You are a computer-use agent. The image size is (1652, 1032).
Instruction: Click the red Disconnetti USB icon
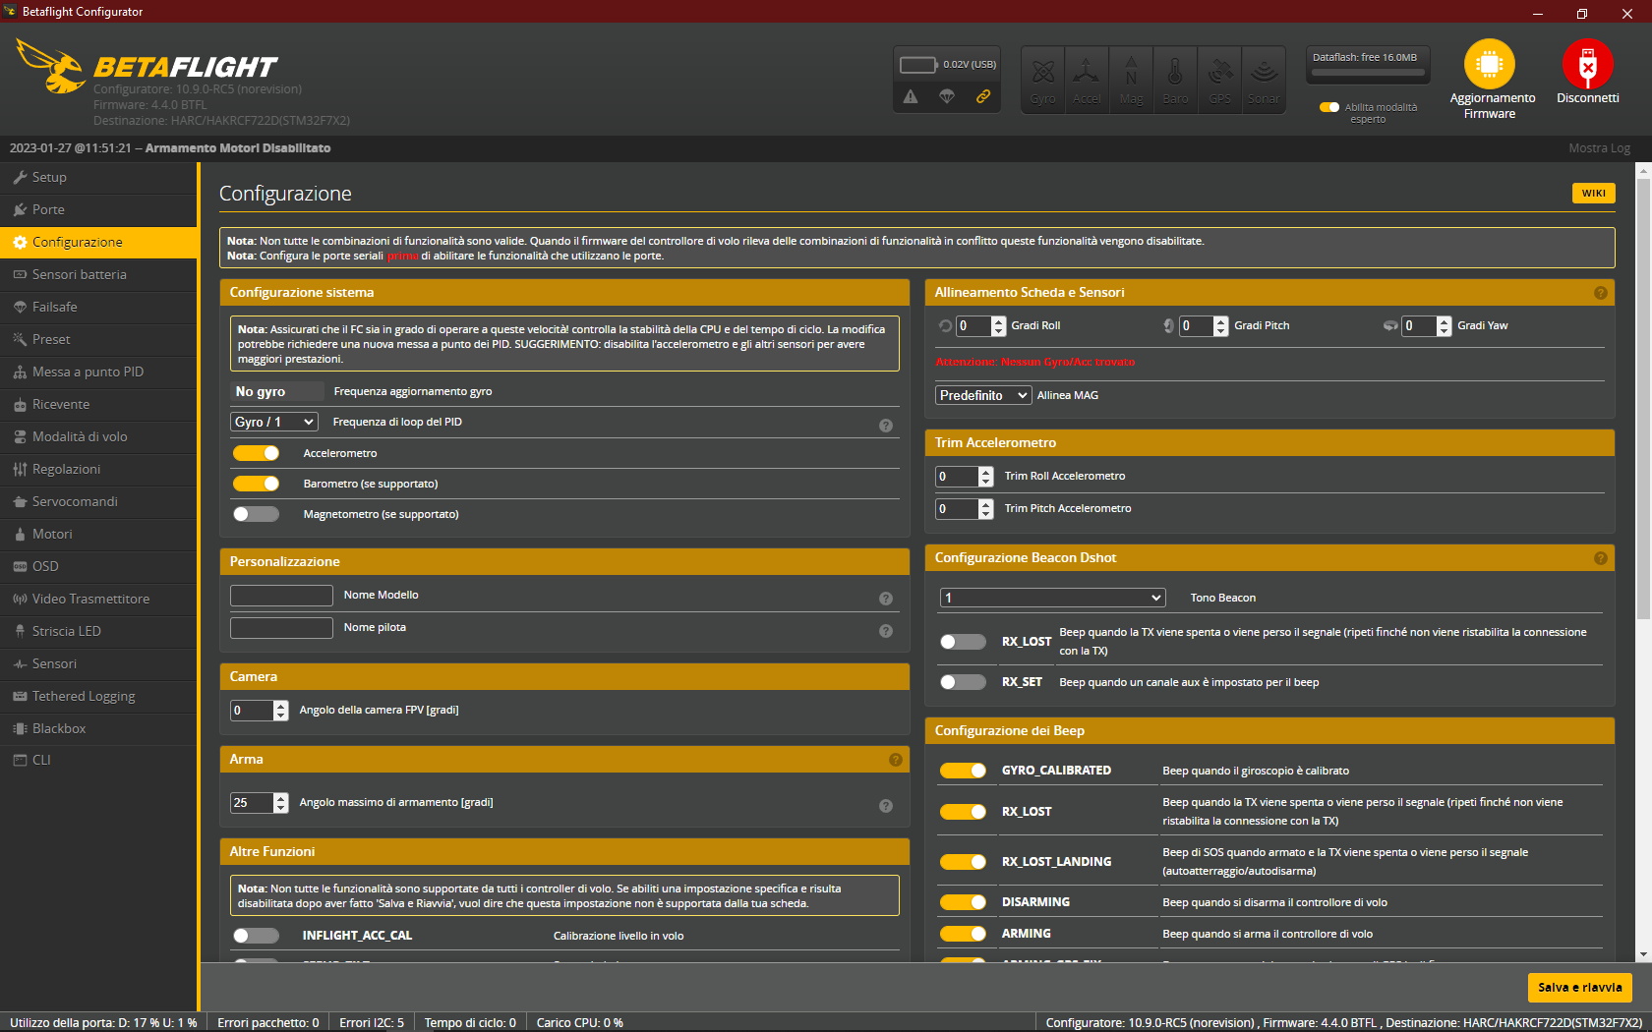click(x=1587, y=64)
